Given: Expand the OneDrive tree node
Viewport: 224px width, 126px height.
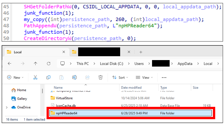Looking at the screenshot, I should click(x=7, y=107).
